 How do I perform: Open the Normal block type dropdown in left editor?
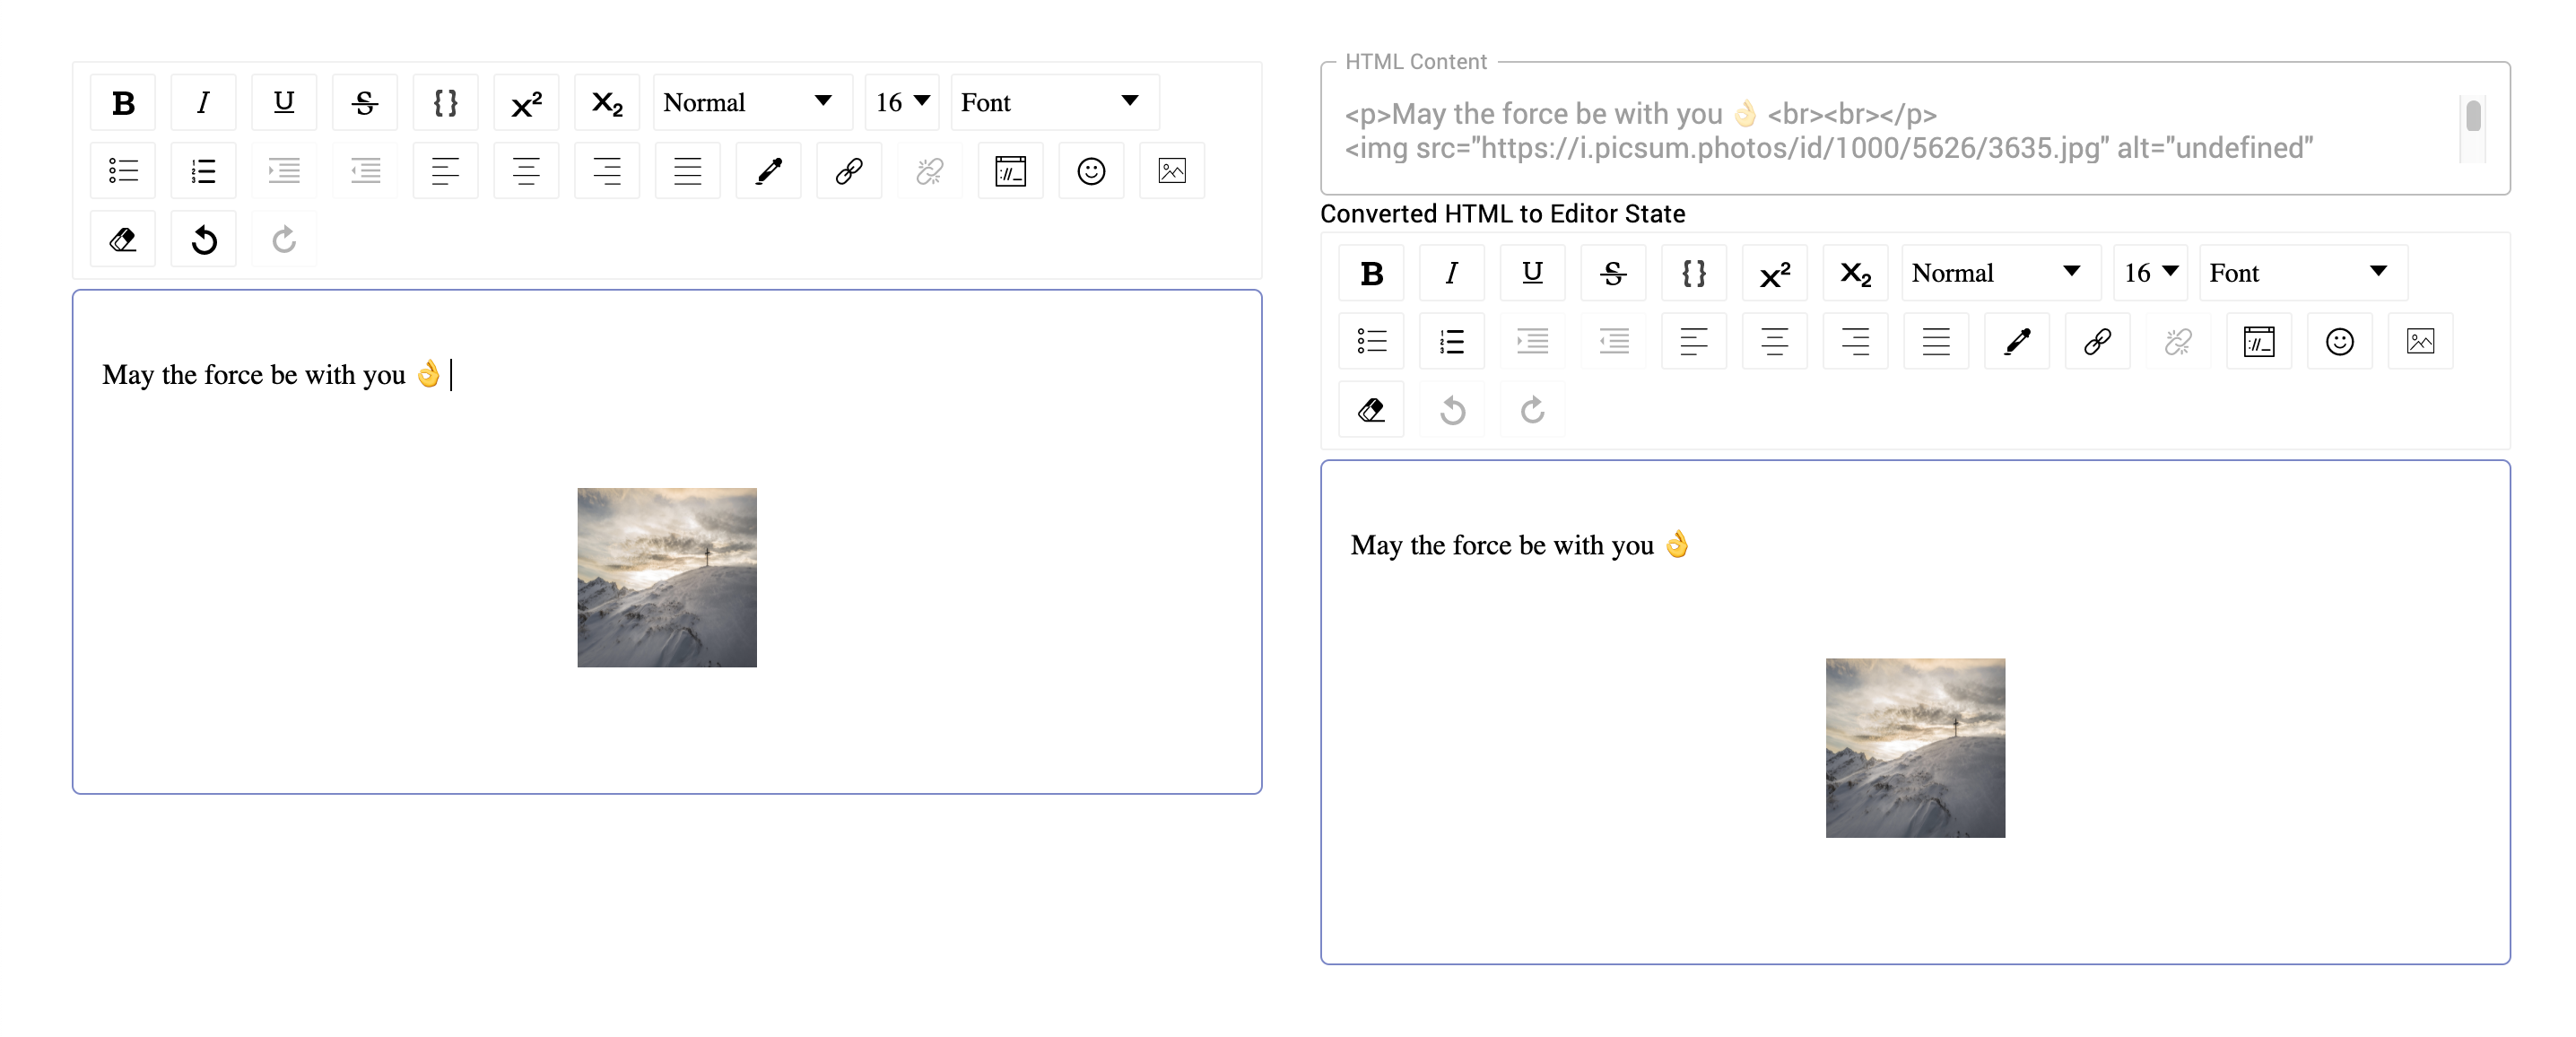pos(750,102)
